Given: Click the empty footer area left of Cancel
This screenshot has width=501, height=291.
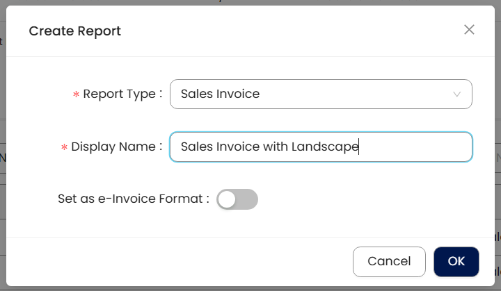Looking at the screenshot, I should click(174, 261).
